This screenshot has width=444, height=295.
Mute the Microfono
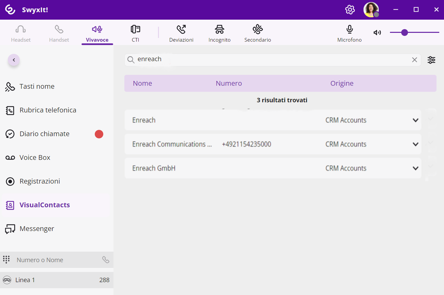(x=350, y=34)
